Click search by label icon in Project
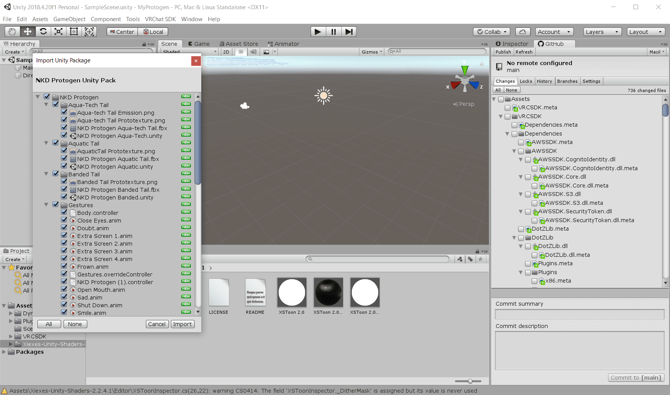The height and width of the screenshot is (395, 670). coord(470,259)
